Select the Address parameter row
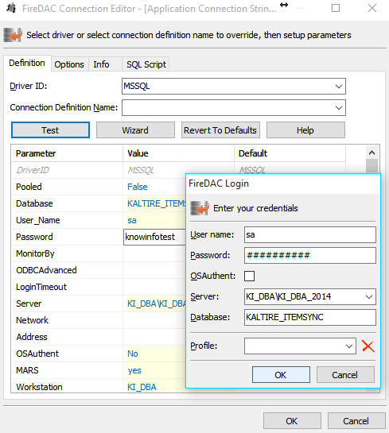The width and height of the screenshot is (389, 433). coord(99,337)
